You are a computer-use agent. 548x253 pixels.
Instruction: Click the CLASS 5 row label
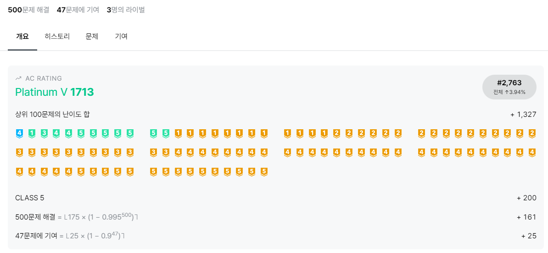[x=30, y=198]
